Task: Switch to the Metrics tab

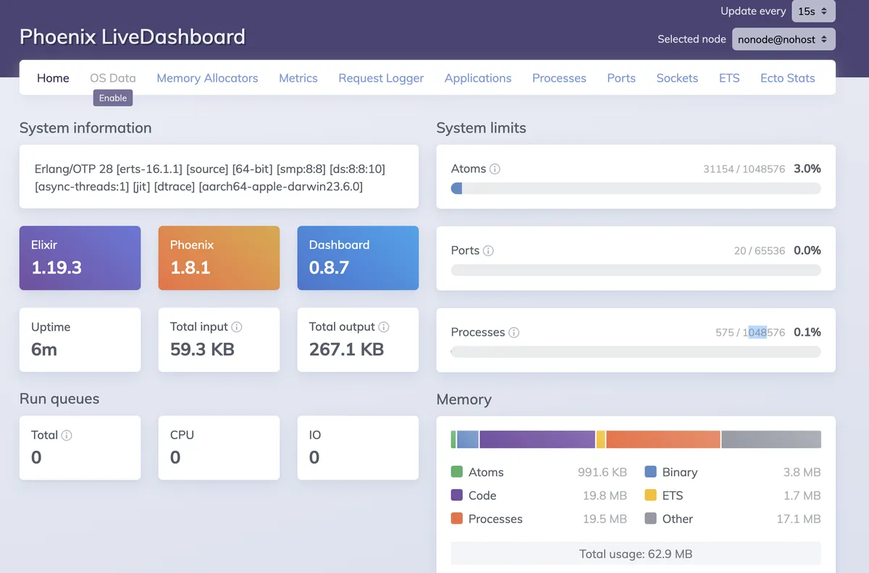Action: (298, 77)
